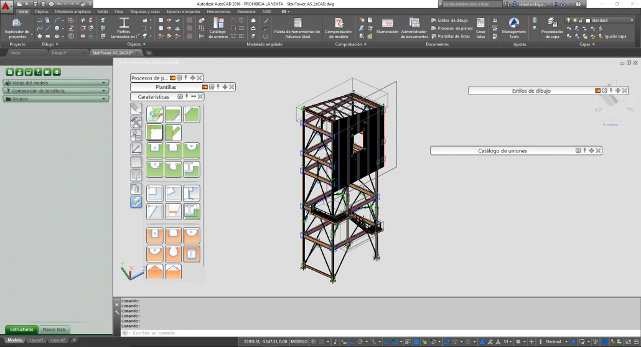
Task: Expand the Vistas del modelo panel
Action: pos(56,83)
